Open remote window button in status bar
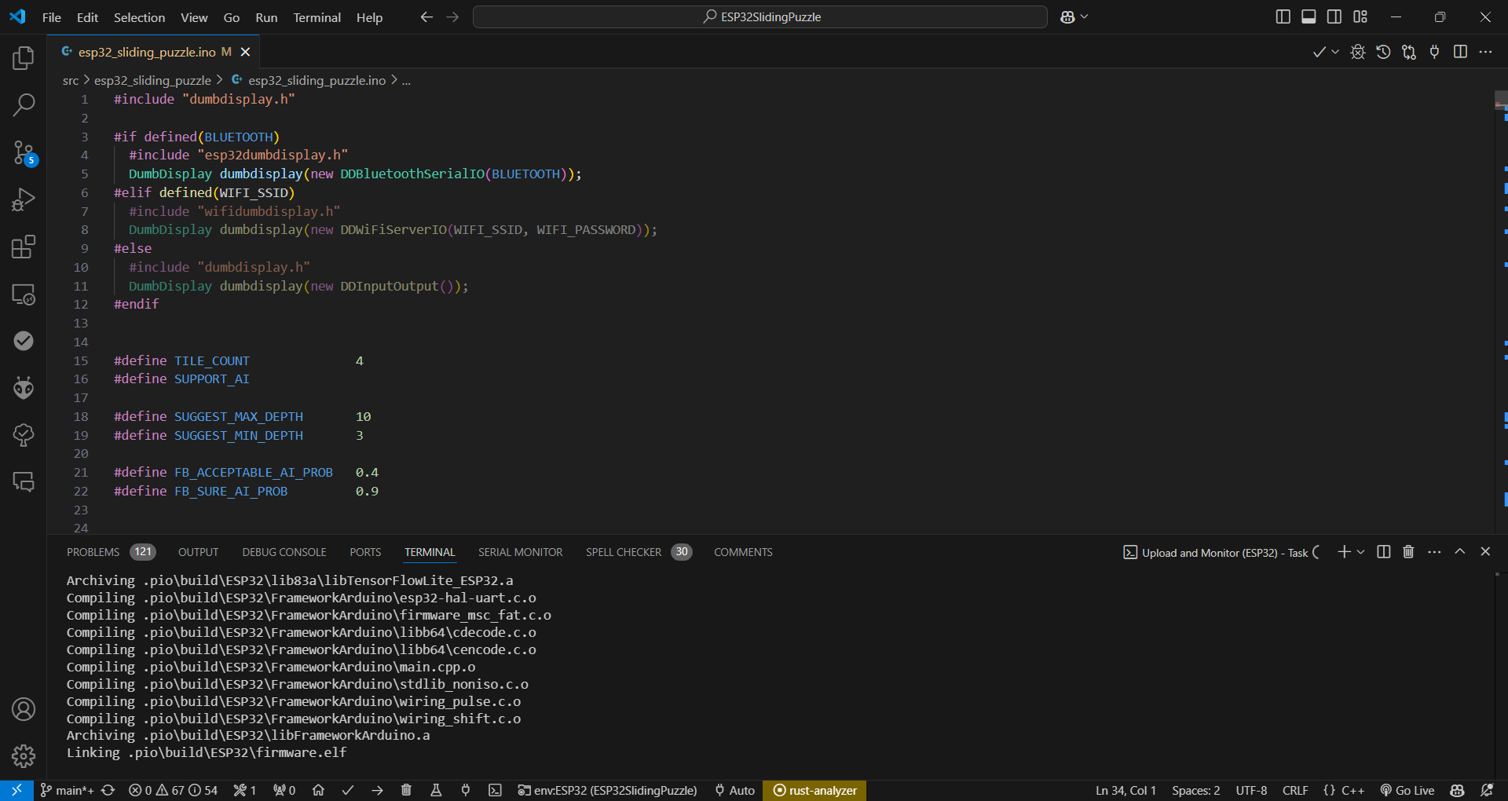Screen dimensions: 1508x801 point(16,790)
